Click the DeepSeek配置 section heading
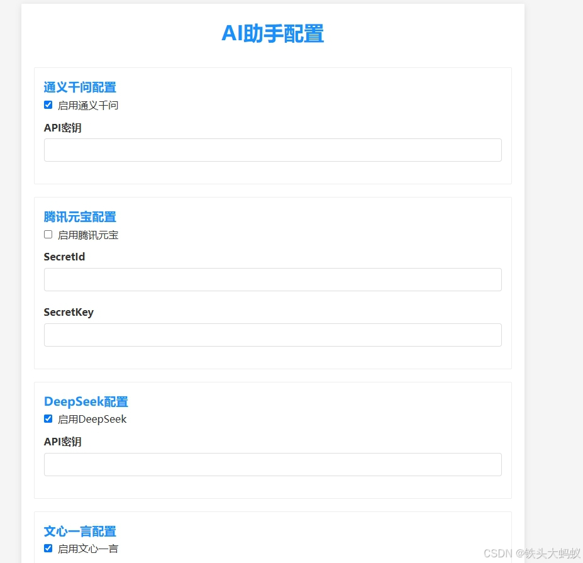 86,401
